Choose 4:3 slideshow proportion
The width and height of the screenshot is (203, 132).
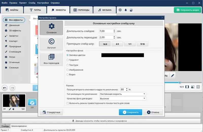coord(117,44)
